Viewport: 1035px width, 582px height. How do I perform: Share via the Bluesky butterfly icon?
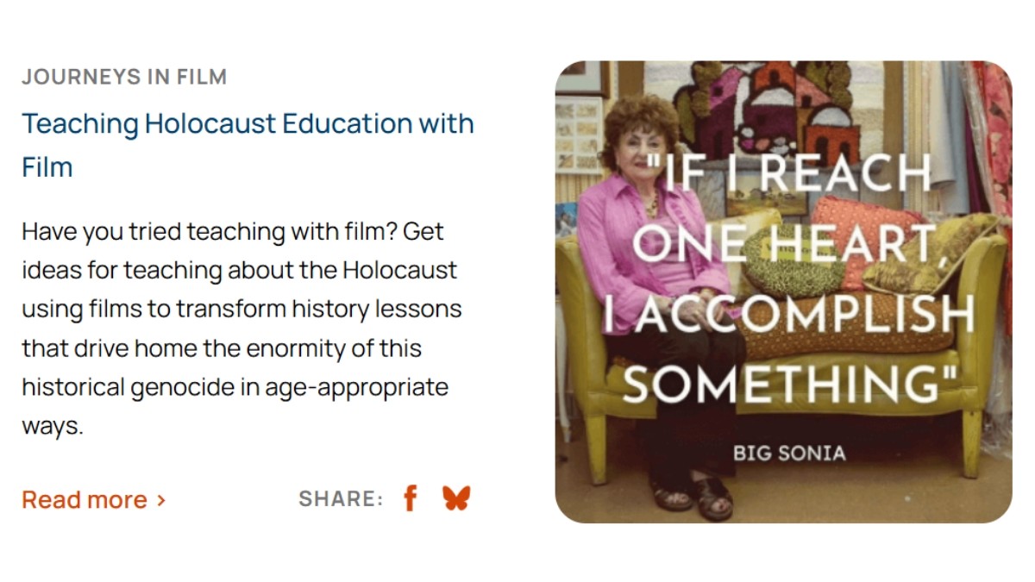(456, 498)
